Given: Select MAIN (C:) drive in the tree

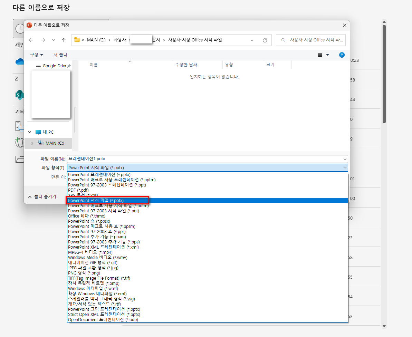Looking at the screenshot, I should pyautogui.click(x=55, y=143).
